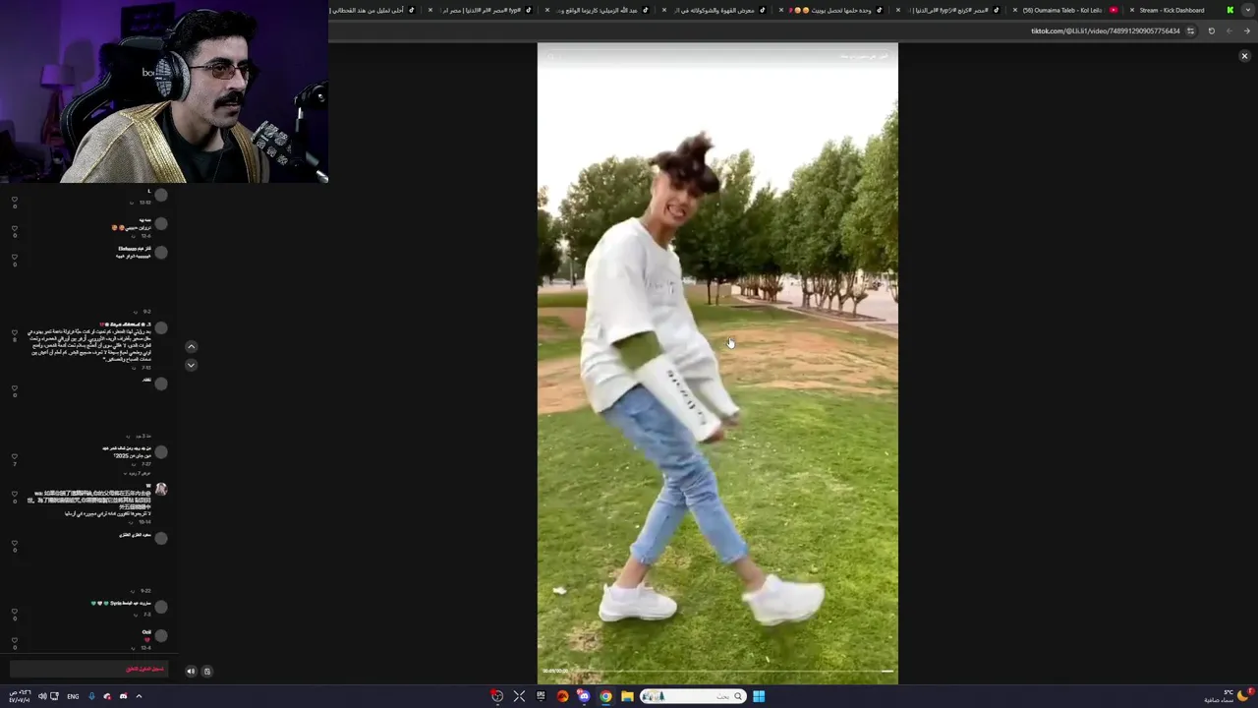Switch to the Stream - Kick Dashboard tab

(1177, 10)
